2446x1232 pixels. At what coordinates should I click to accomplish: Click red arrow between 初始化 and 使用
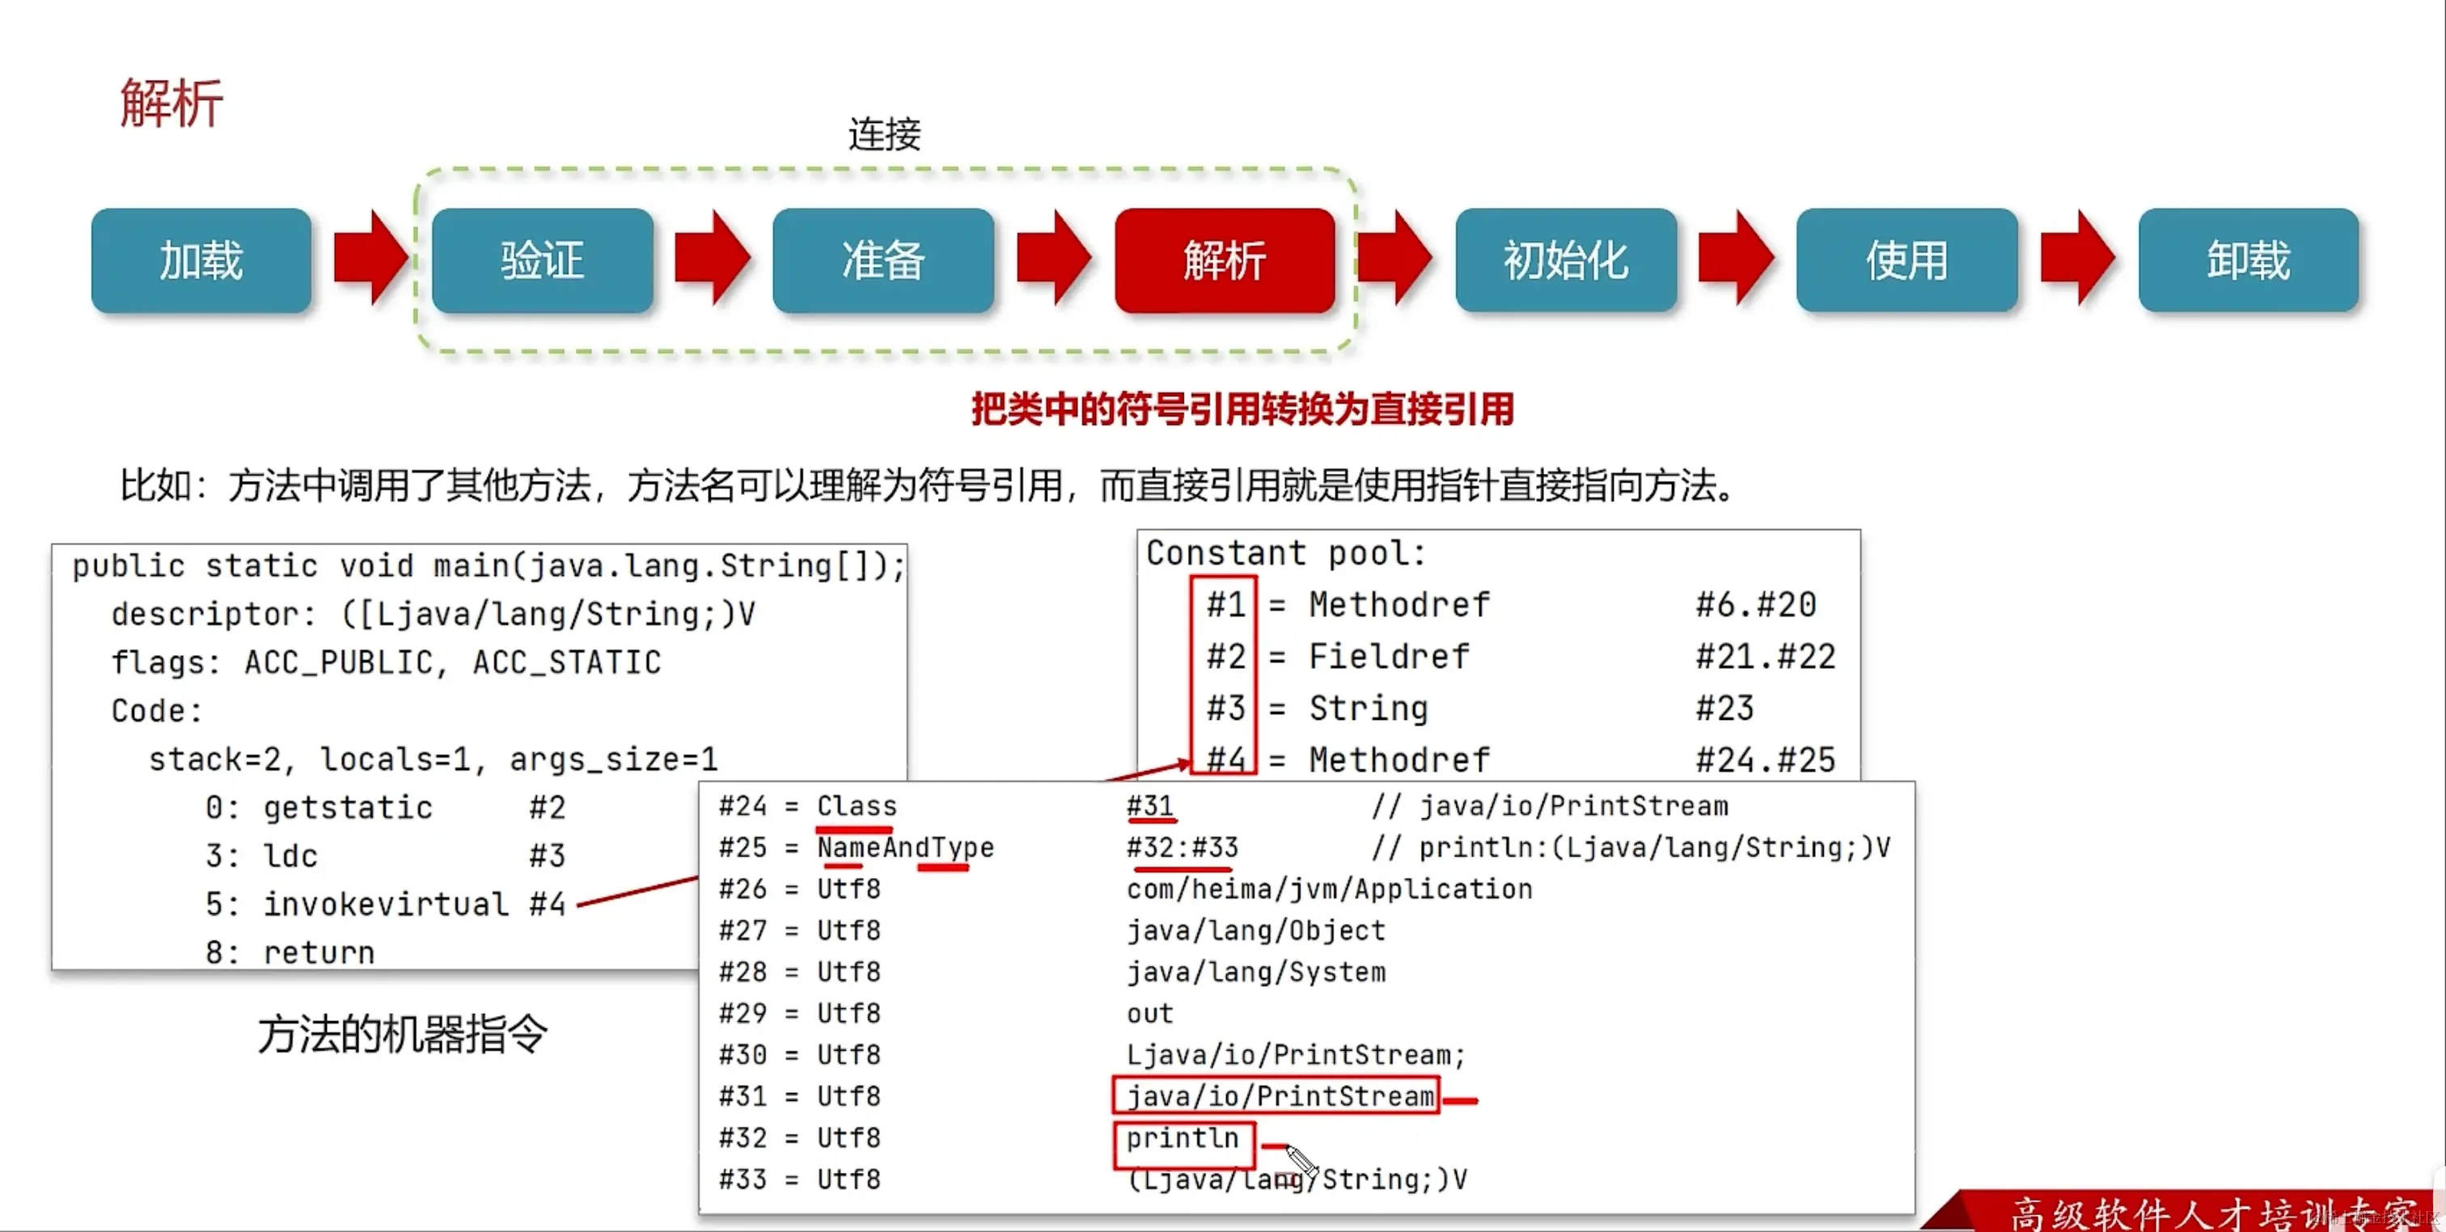coord(1736,258)
